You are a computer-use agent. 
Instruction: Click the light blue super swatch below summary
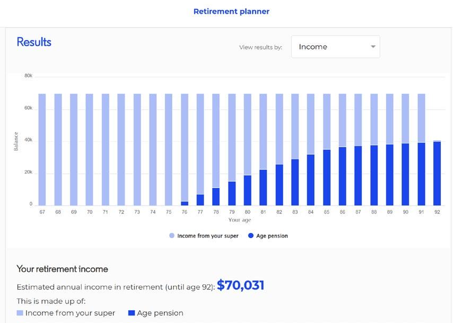tap(20, 313)
